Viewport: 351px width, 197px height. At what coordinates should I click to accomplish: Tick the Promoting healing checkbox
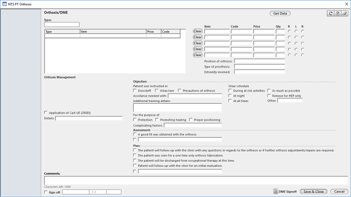coord(157,120)
